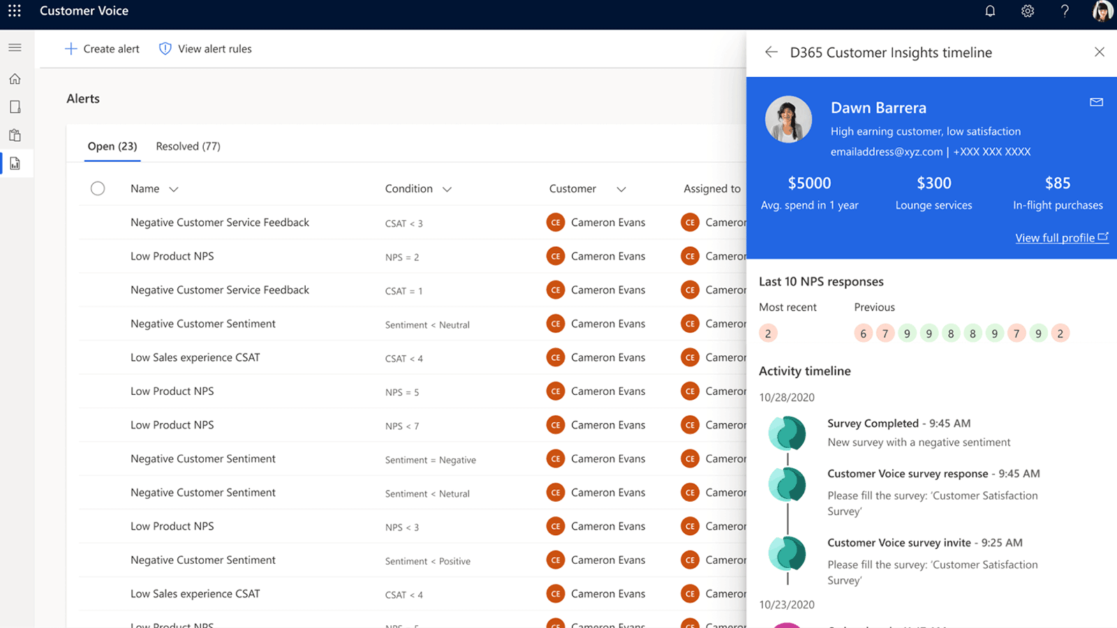
Task: Click the $5000 Avg. spend value
Action: [809, 184]
